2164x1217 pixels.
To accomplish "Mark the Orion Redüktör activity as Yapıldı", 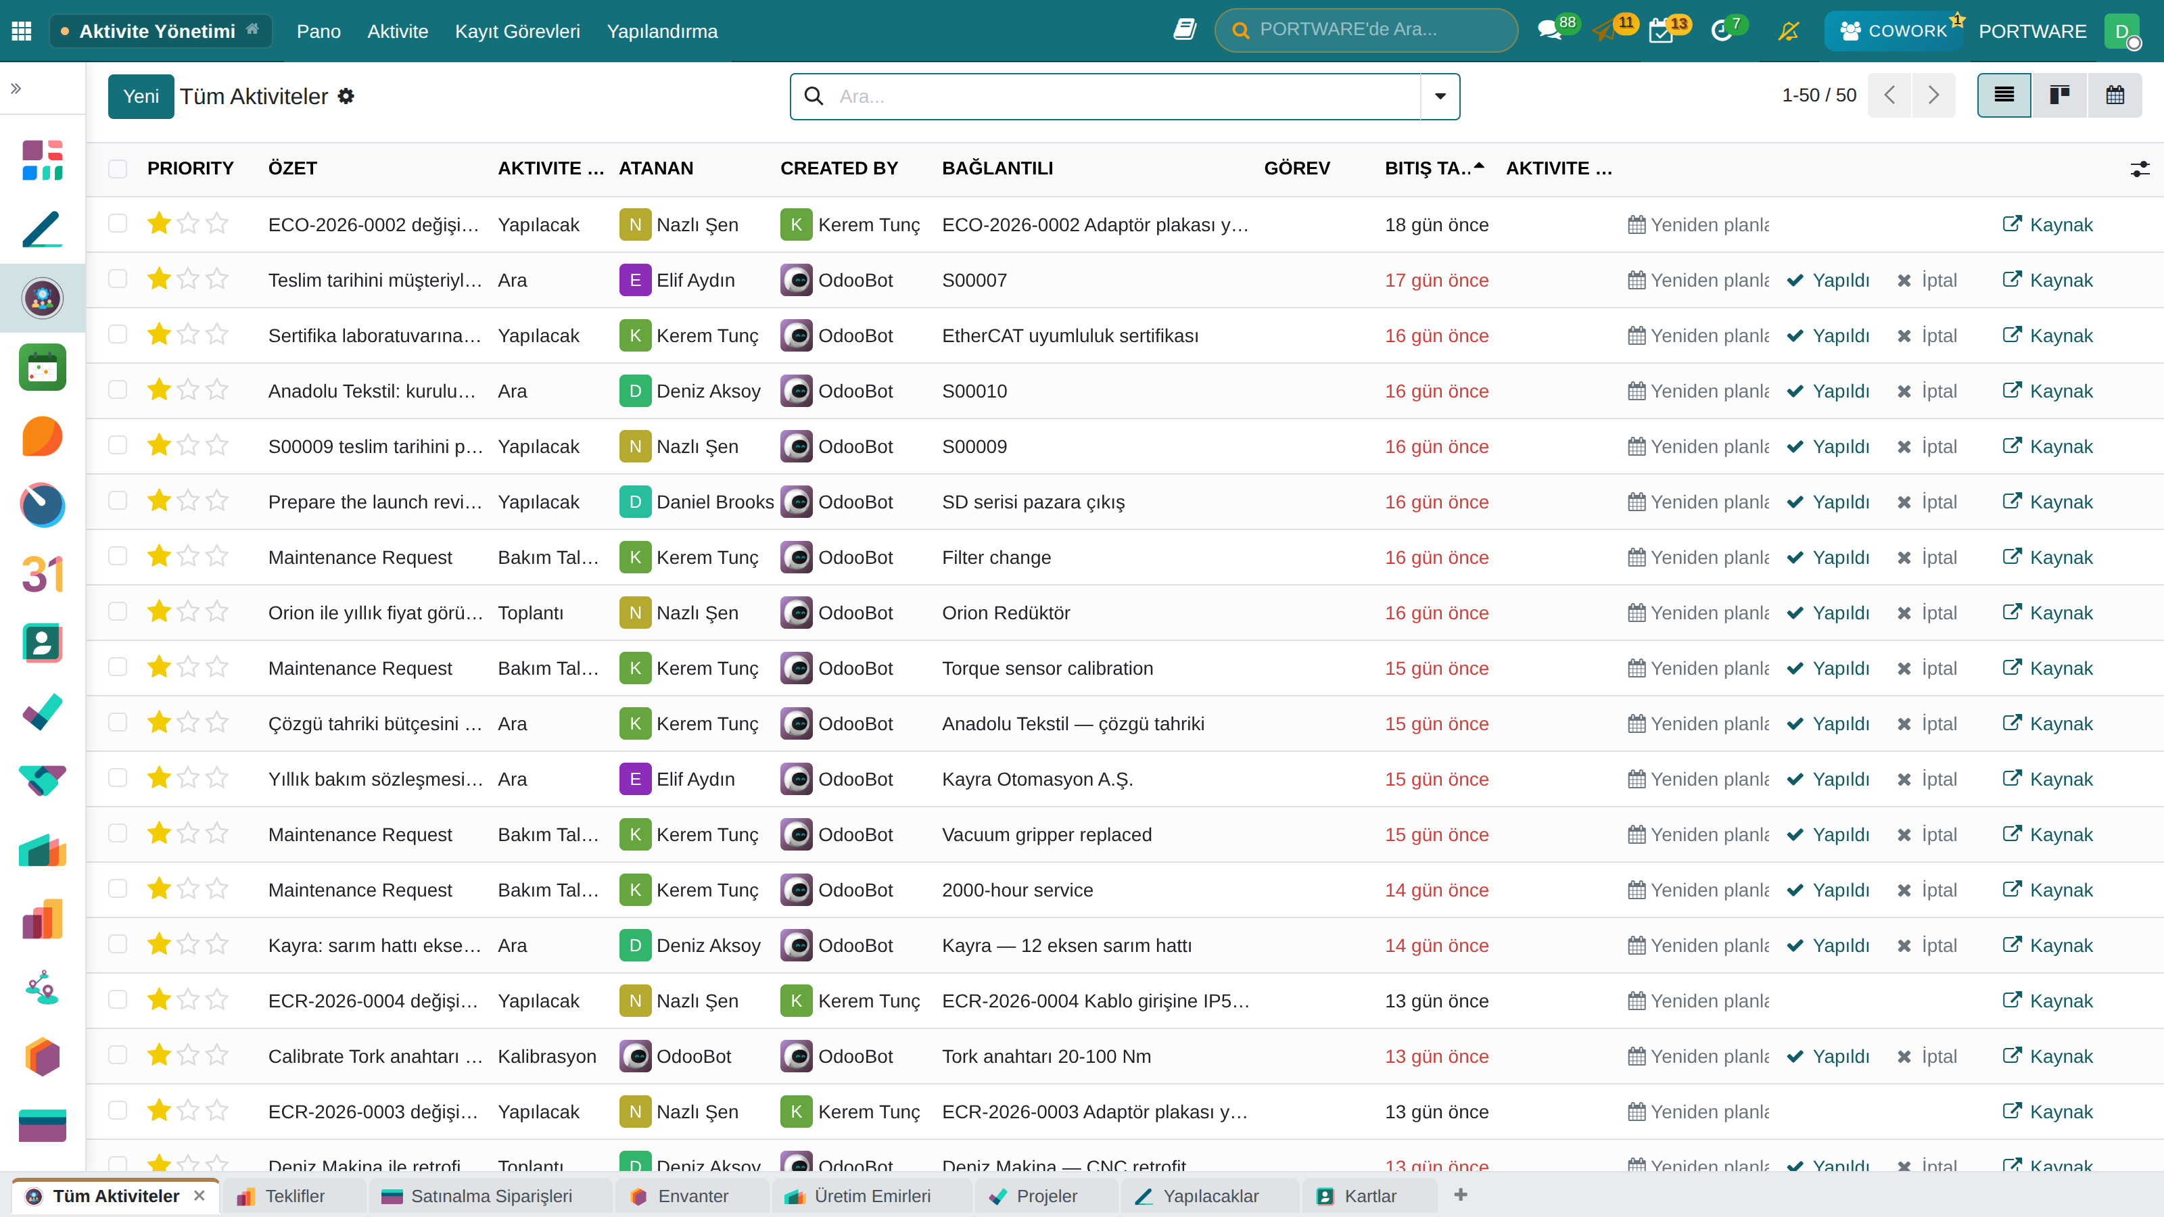I will point(1828,613).
